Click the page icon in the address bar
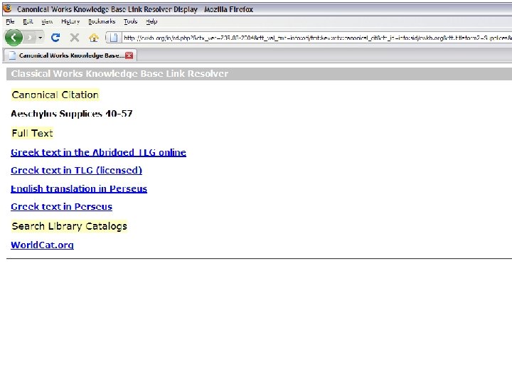Screen dimensions: 512x384 [113, 38]
